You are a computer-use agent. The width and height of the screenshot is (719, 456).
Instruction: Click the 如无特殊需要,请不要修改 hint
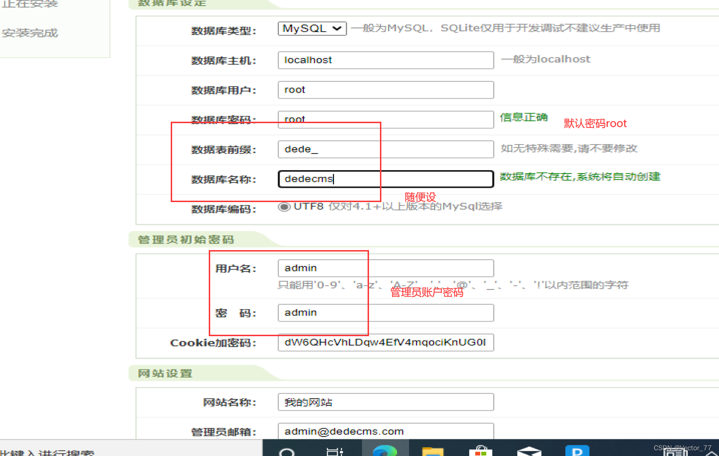point(569,148)
